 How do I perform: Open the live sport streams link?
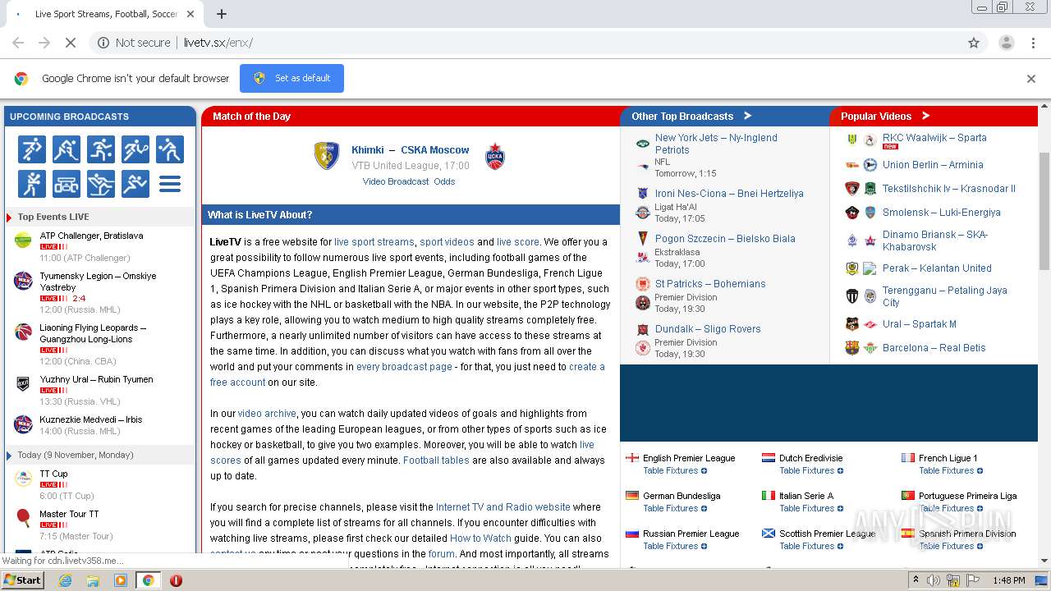[374, 242]
